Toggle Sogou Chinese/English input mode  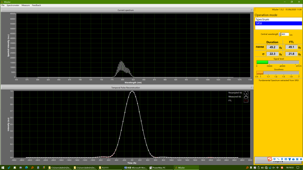pos(274,159)
